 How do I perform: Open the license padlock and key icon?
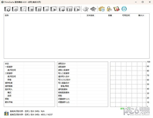tap(109, 9)
